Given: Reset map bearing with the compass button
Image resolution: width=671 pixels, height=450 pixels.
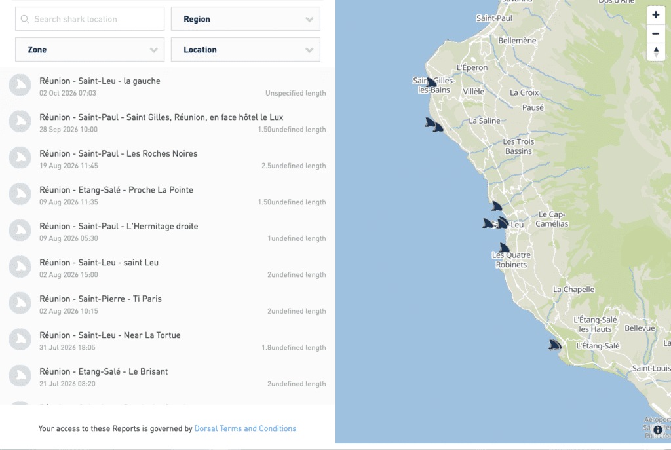Looking at the screenshot, I should 655,52.
